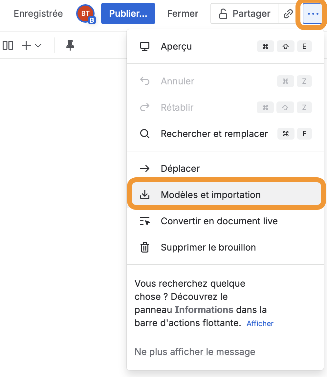This screenshot has width=327, height=377.
Task: Open the BT user avatar
Action: pyautogui.click(x=85, y=14)
